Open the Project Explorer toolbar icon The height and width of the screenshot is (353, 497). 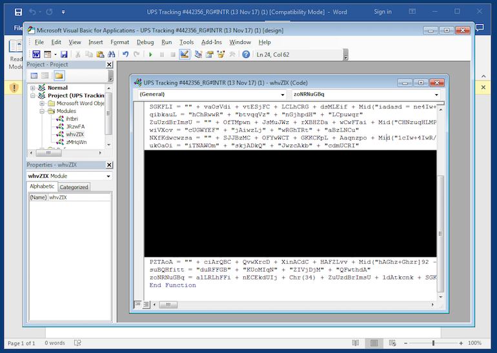pyautogui.click(x=199, y=55)
